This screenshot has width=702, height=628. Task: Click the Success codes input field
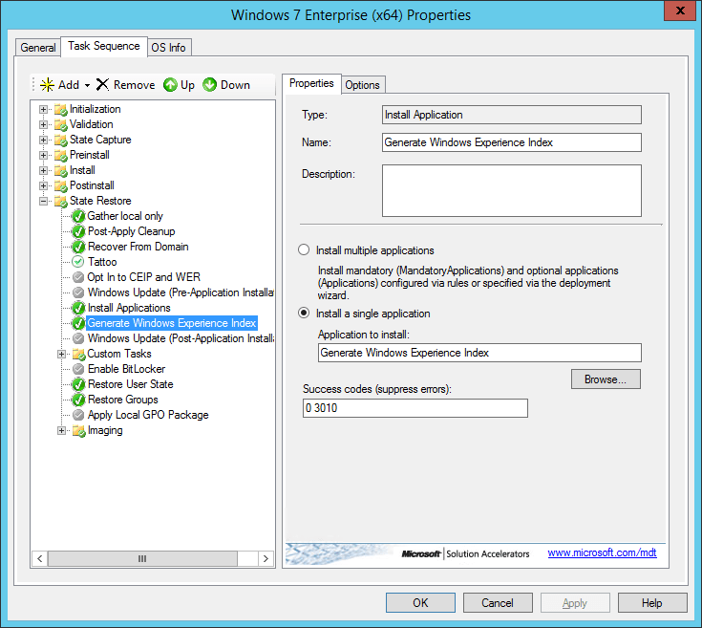pos(415,408)
